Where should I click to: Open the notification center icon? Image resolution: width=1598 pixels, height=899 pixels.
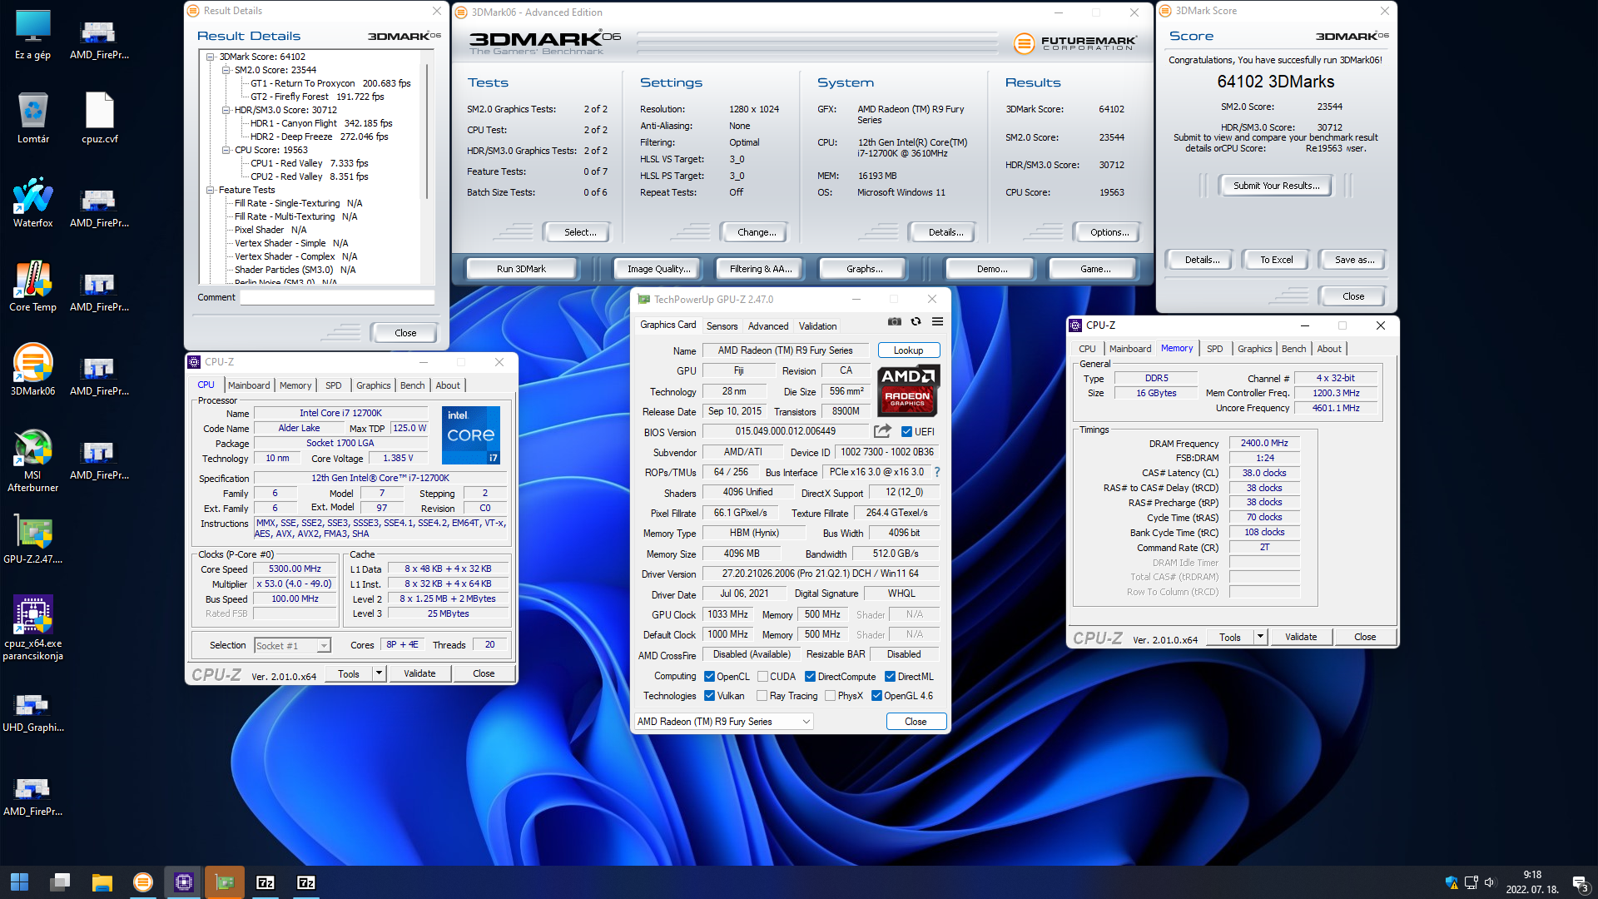(1579, 882)
